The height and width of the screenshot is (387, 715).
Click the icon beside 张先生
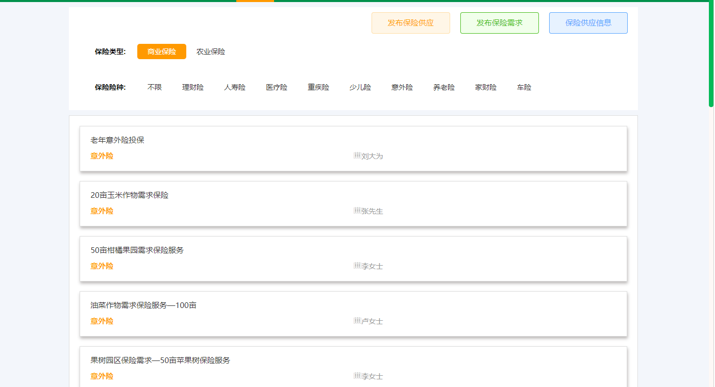[x=357, y=211]
